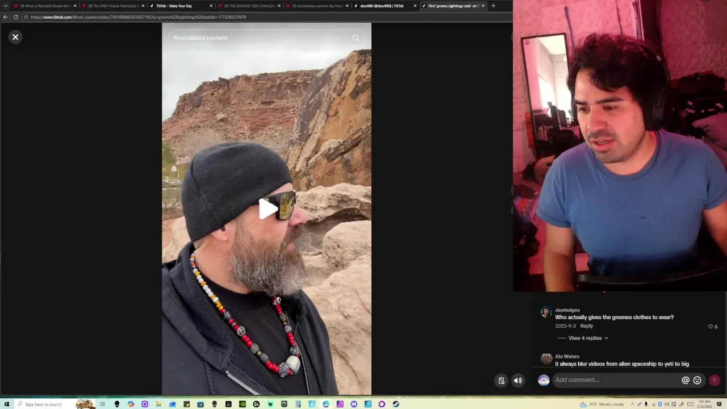Expand View 4 replies
Screen dimensions: 727x409
[588, 338]
